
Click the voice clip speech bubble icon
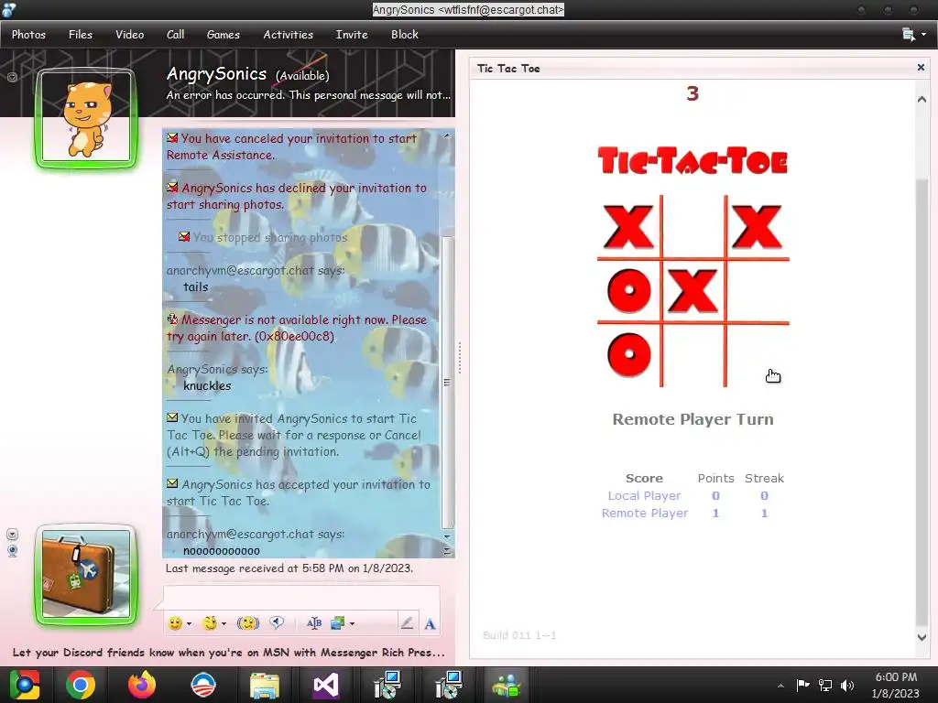tap(277, 622)
